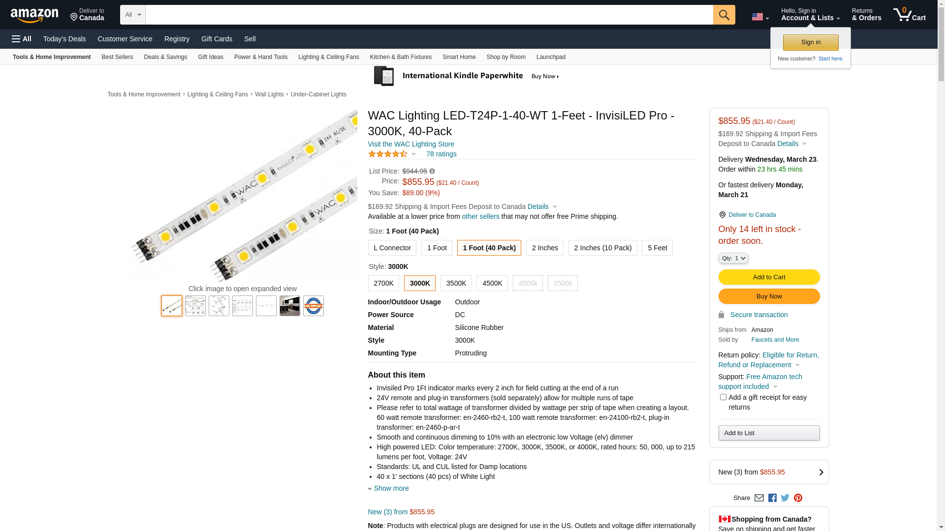Open the search category All dropdown
Viewport: 945px width, 531px height.
(x=132, y=15)
